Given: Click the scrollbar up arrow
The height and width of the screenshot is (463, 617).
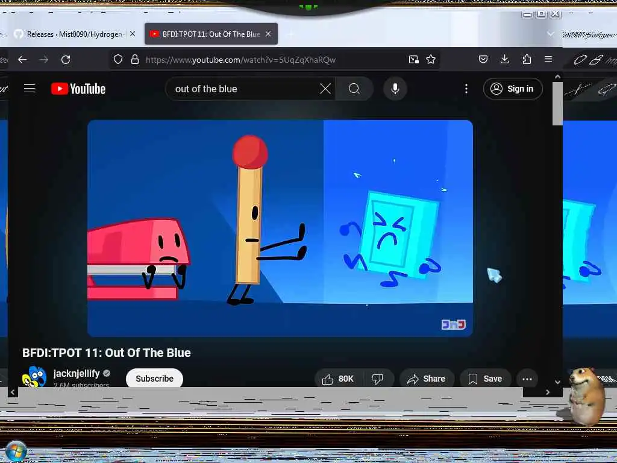Looking at the screenshot, I should tap(557, 77).
